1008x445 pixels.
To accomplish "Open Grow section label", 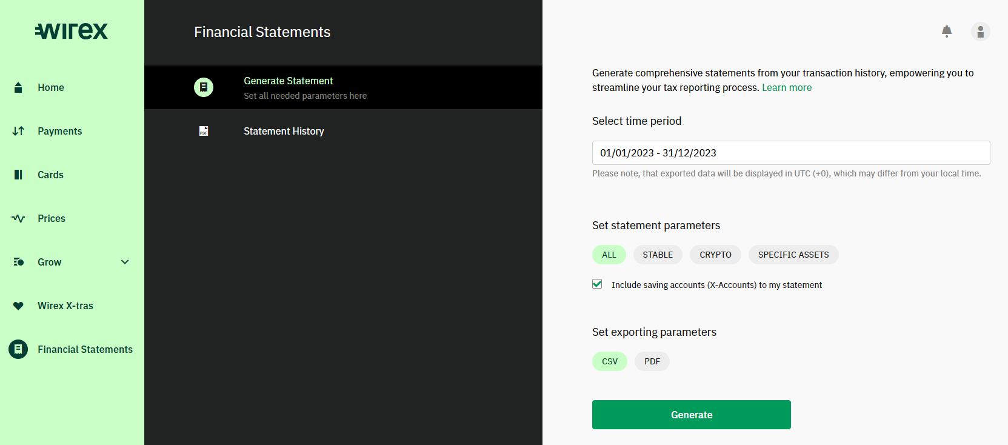I will (50, 262).
